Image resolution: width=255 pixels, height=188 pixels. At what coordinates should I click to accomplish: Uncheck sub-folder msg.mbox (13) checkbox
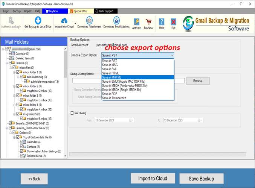[x=25, y=81]
